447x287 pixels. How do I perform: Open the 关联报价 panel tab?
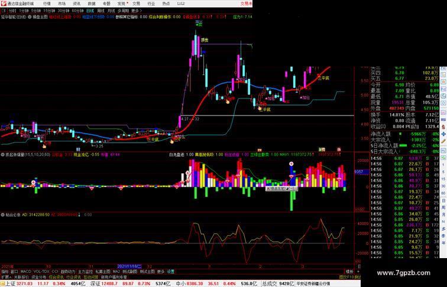click(21, 277)
